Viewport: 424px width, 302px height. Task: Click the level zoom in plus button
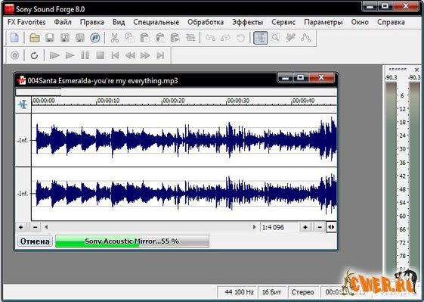[21, 227]
